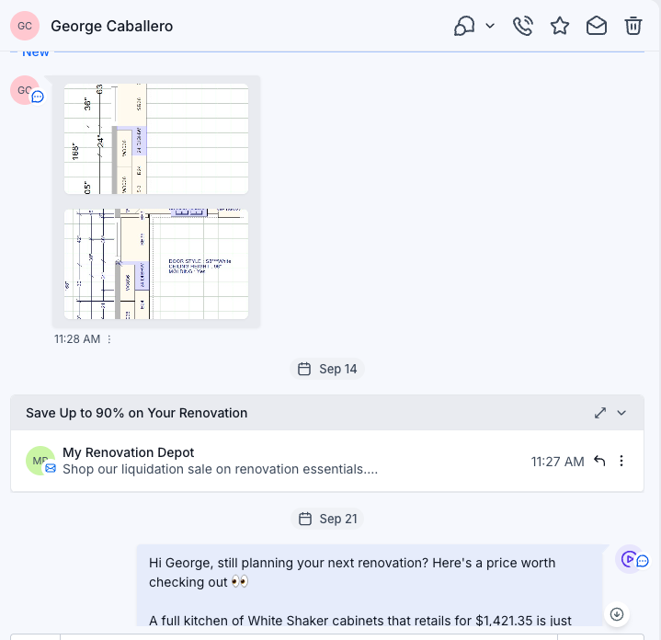Star this conversation
The width and height of the screenshot is (661, 640).
coord(560,26)
